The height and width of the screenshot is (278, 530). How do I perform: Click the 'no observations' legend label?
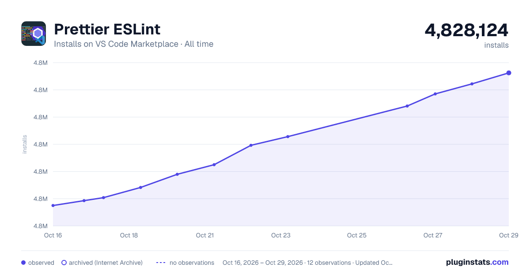tap(192, 263)
